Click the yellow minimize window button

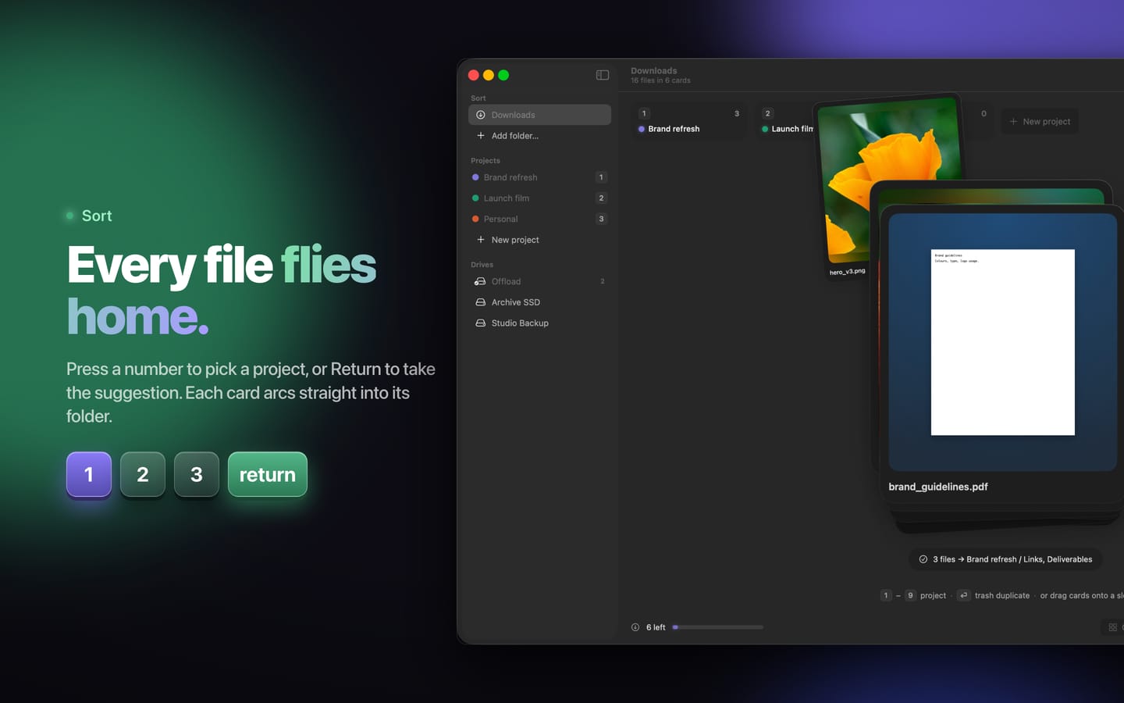pos(489,75)
